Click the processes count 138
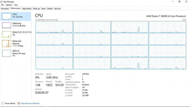Screen dimensions: 190x107 [x=38, y=85]
